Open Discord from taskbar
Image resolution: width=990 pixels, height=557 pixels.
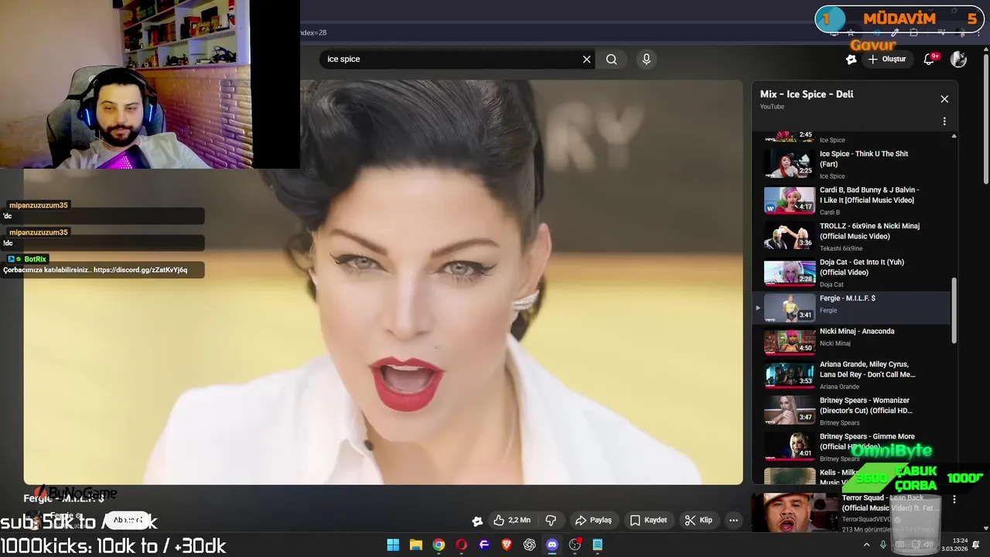coord(552,545)
